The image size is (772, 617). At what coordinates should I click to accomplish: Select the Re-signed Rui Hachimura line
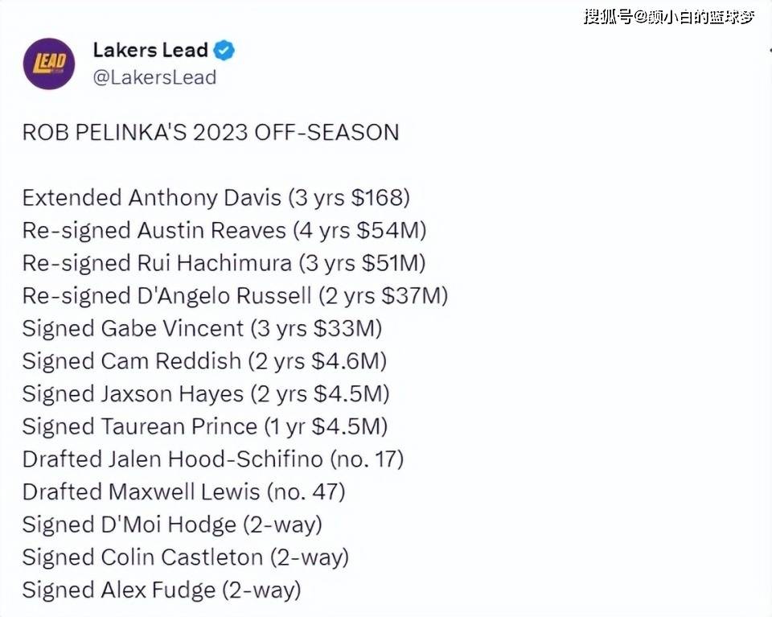[224, 263]
